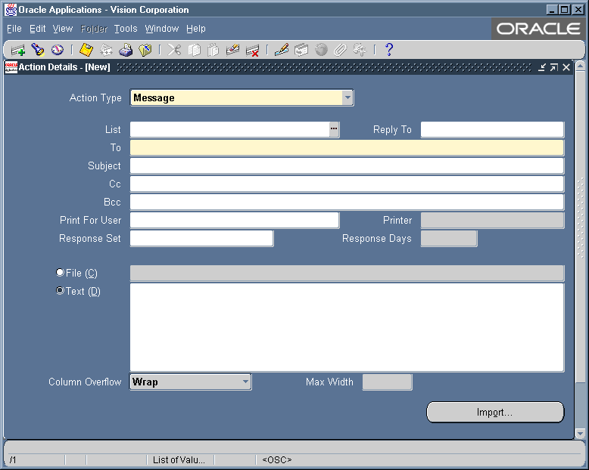Click the Action Details window icon
Viewport: 589px width, 470px height.
click(11, 67)
